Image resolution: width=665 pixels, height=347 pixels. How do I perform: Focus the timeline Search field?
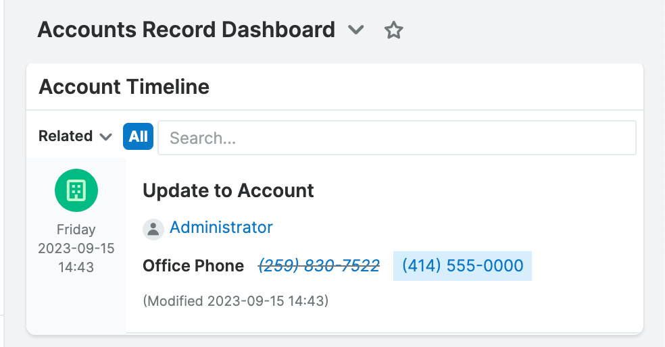coord(397,138)
